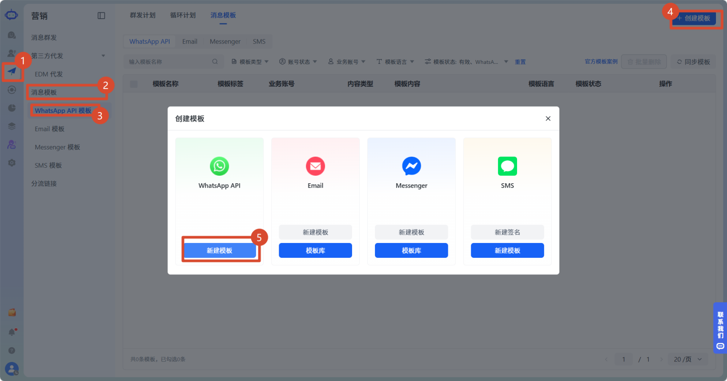Collapse the 营销 sidebar panel
Viewport: 727px width, 381px height.
pos(101,16)
